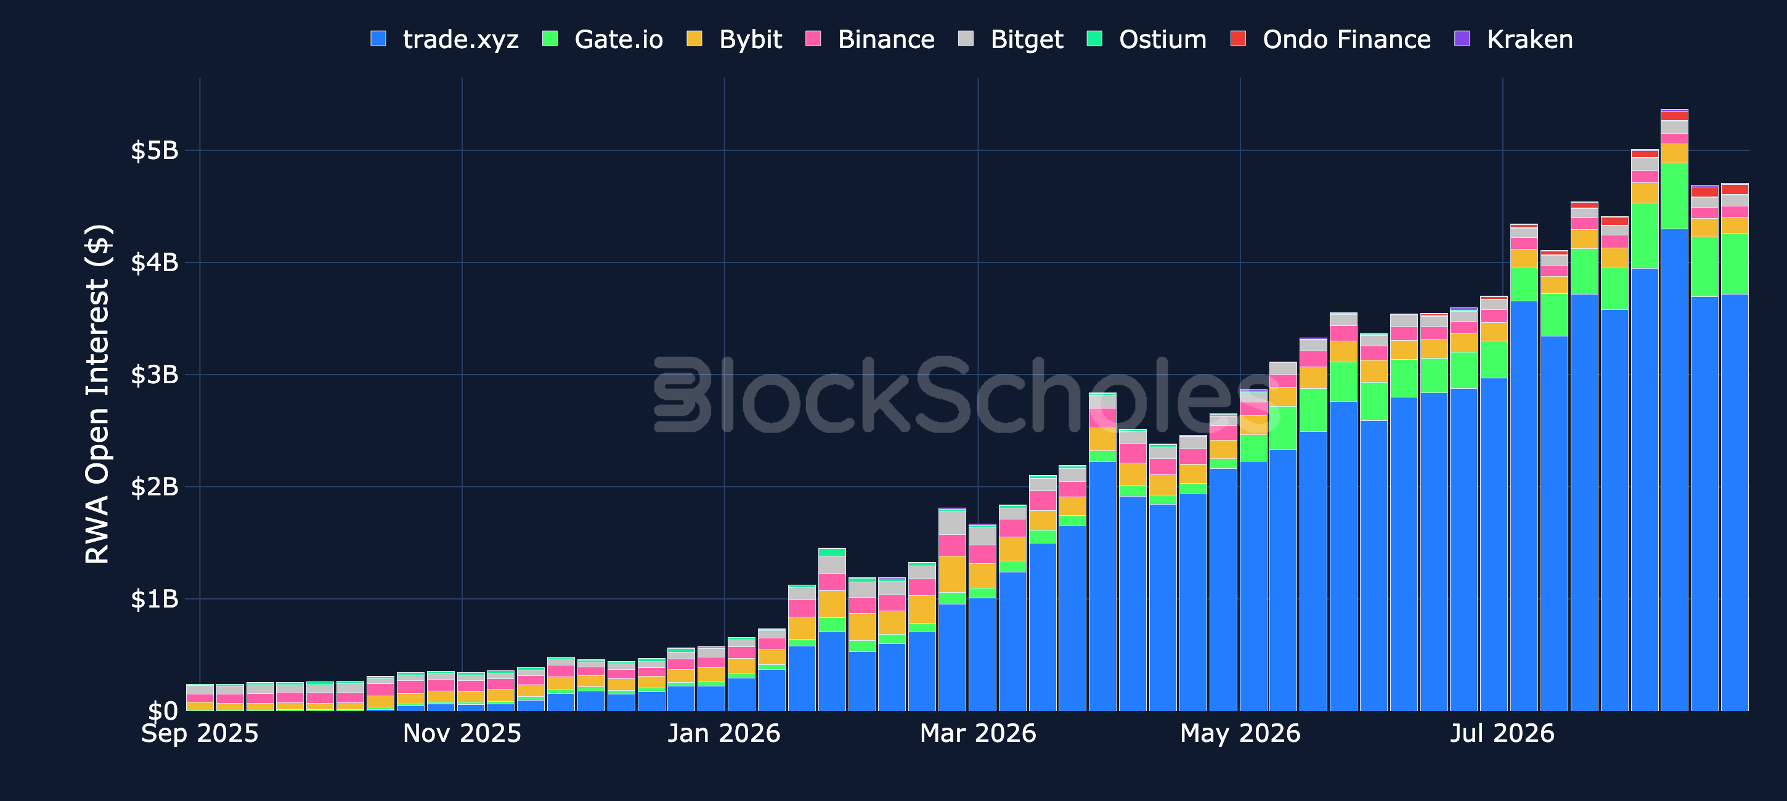The height and width of the screenshot is (801, 1787).
Task: Click the Jul 2026 x-axis label
Action: [x=1502, y=734]
